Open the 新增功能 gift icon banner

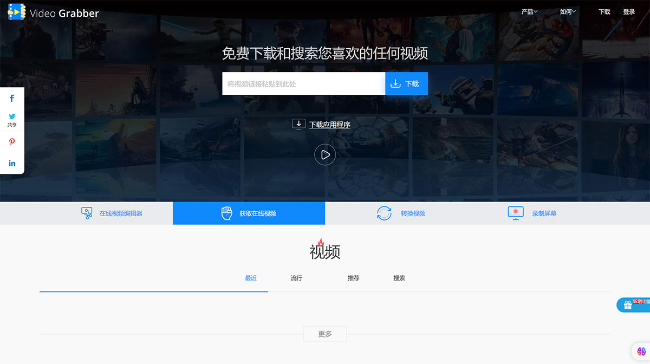[629, 305]
